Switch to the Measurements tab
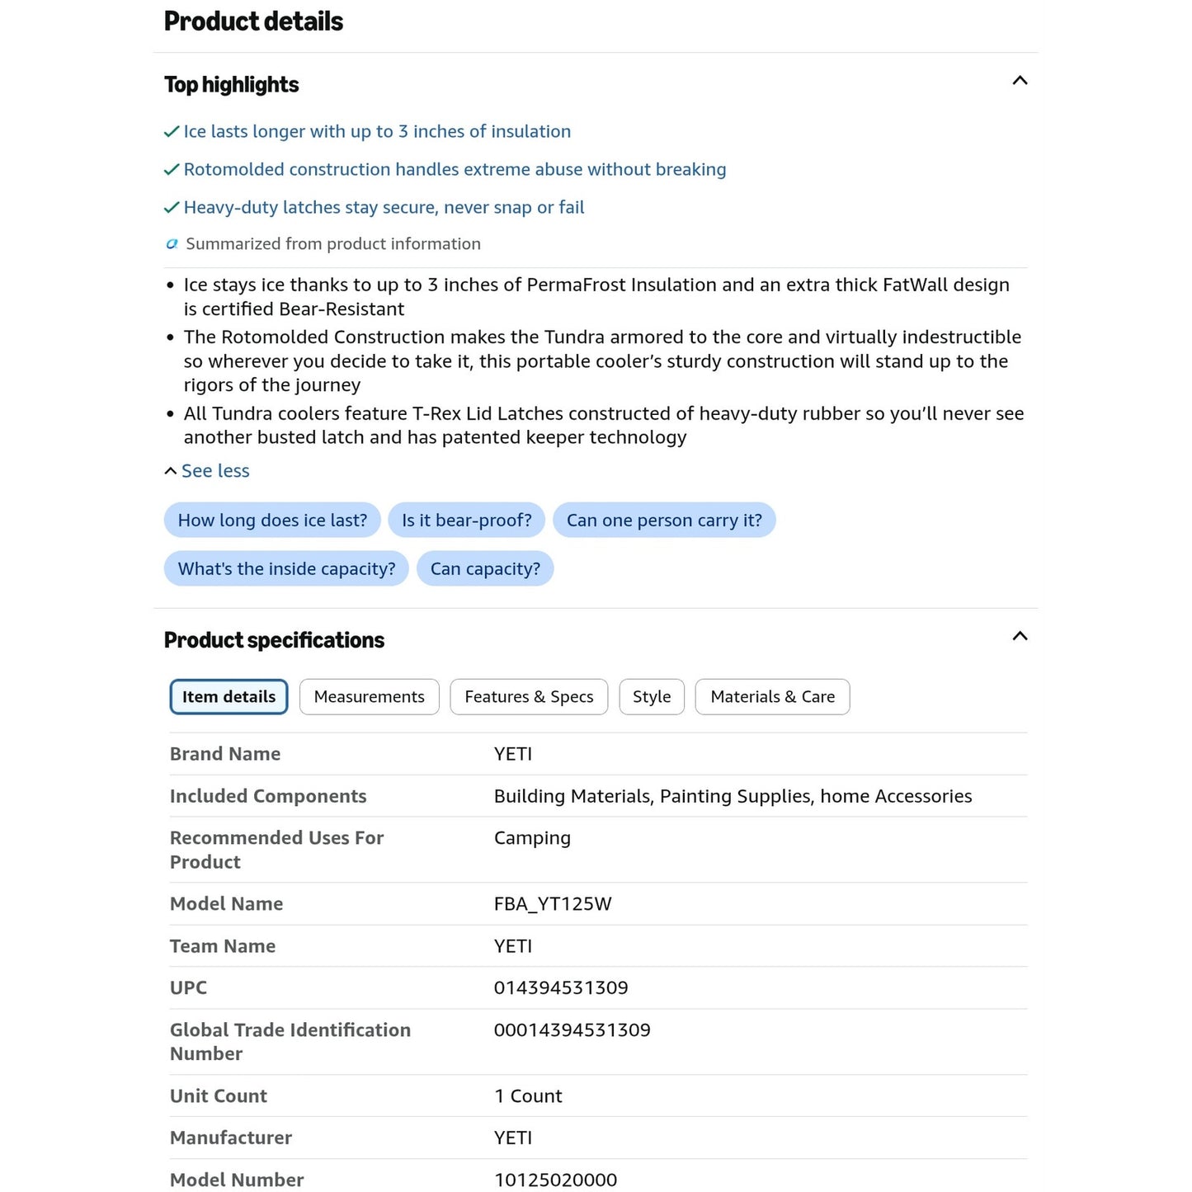This screenshot has width=1192, height=1192. click(x=369, y=697)
